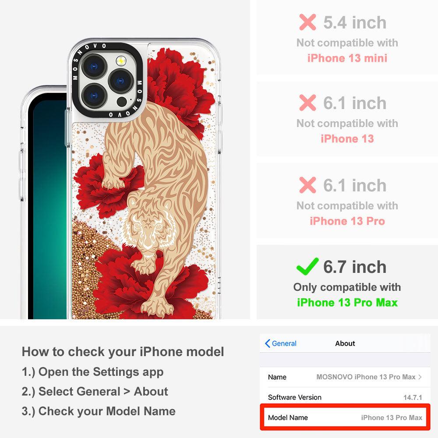This screenshot has width=438, height=438.
Task: Go back to General settings
Action: click(280, 343)
